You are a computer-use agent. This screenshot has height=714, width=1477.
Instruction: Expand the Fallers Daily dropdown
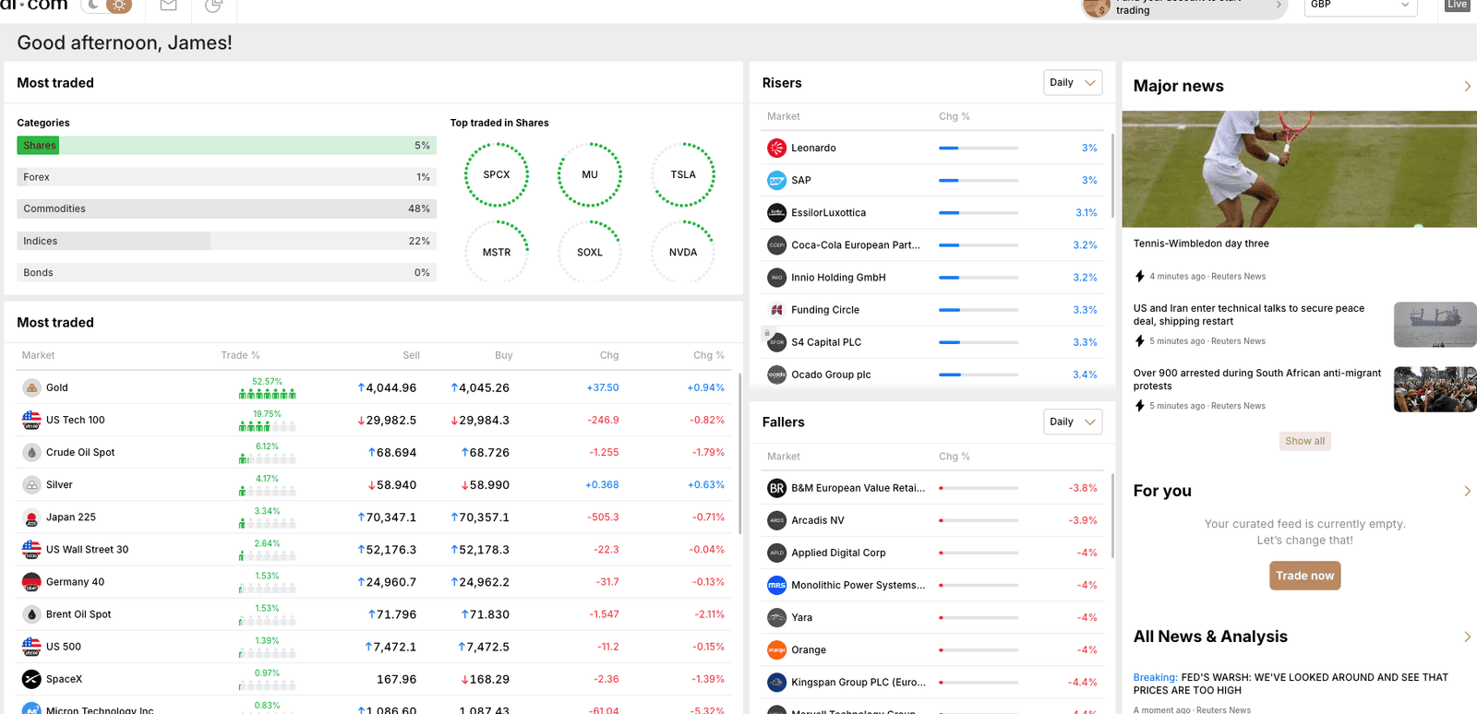point(1073,422)
